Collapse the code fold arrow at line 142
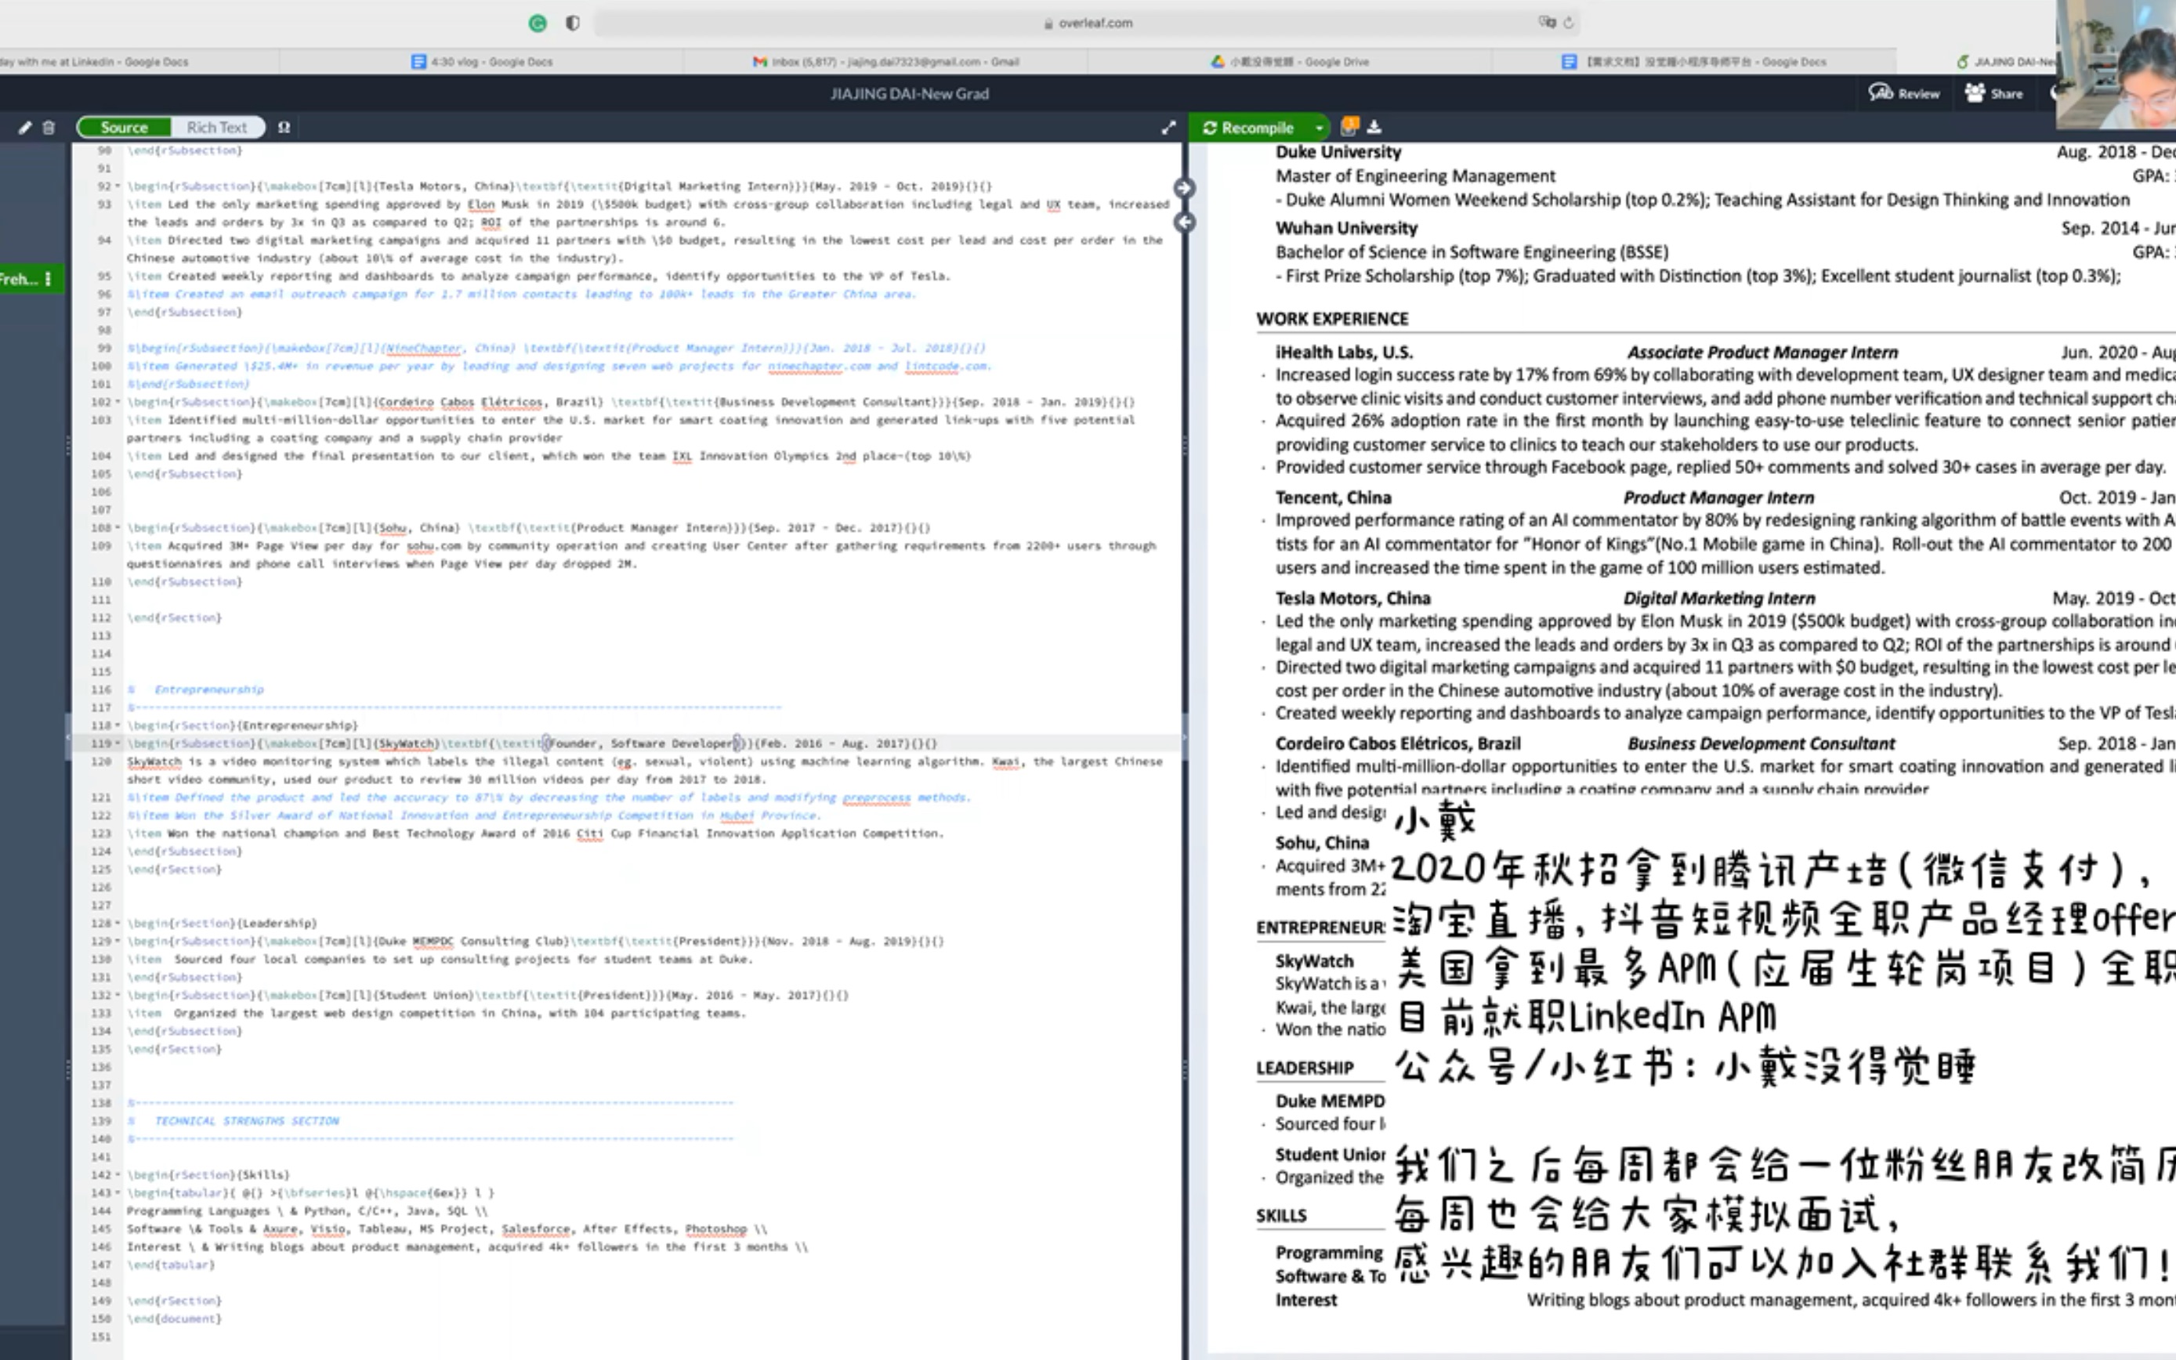Image resolution: width=2176 pixels, height=1360 pixels. [118, 1176]
